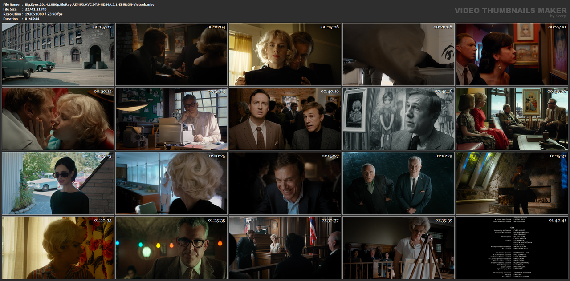Click the resolution value '1920x1080 / 23.98 fps'
The height and width of the screenshot is (281, 570).
point(44,14)
